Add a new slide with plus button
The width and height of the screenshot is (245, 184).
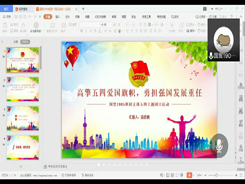21,166
